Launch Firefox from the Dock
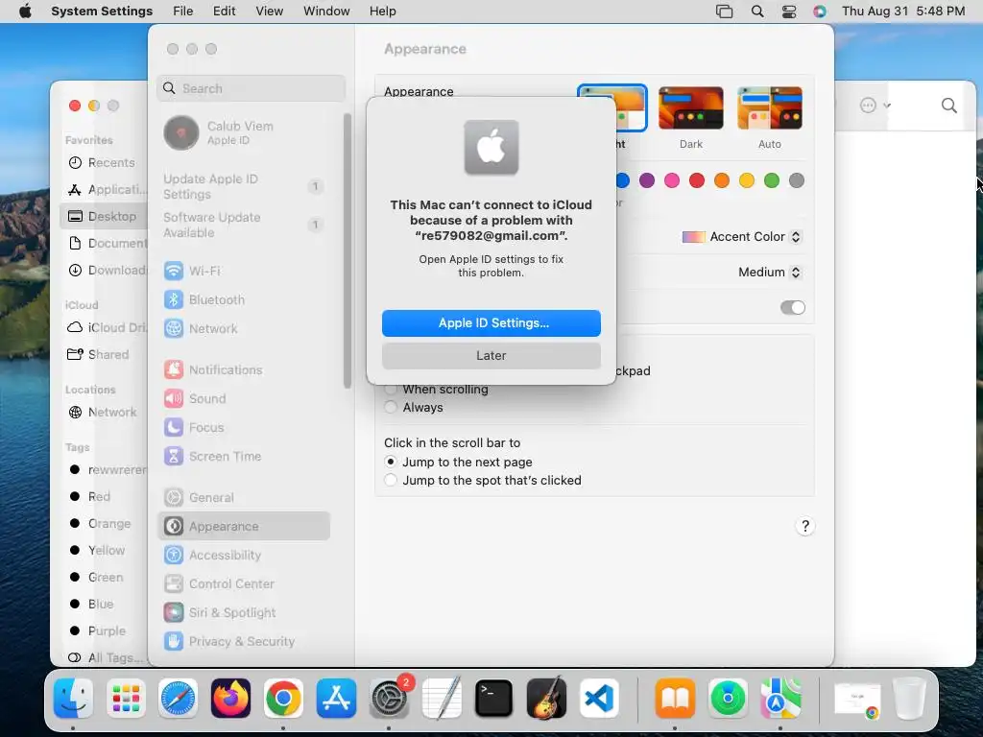The height and width of the screenshot is (737, 983). click(230, 699)
